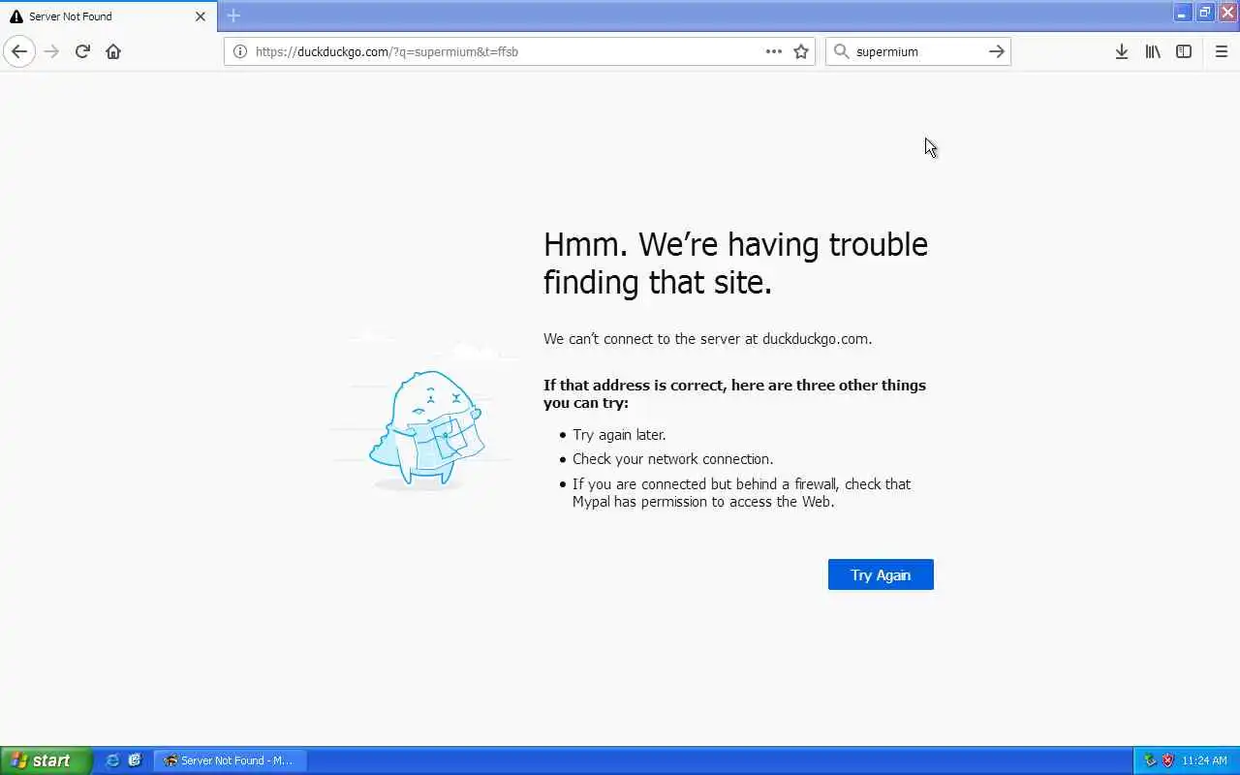Open a new tab with plus button

pos(232,15)
